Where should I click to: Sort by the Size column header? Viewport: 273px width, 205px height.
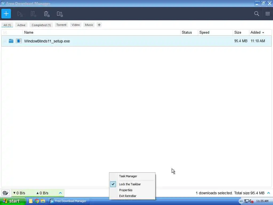tap(241, 32)
